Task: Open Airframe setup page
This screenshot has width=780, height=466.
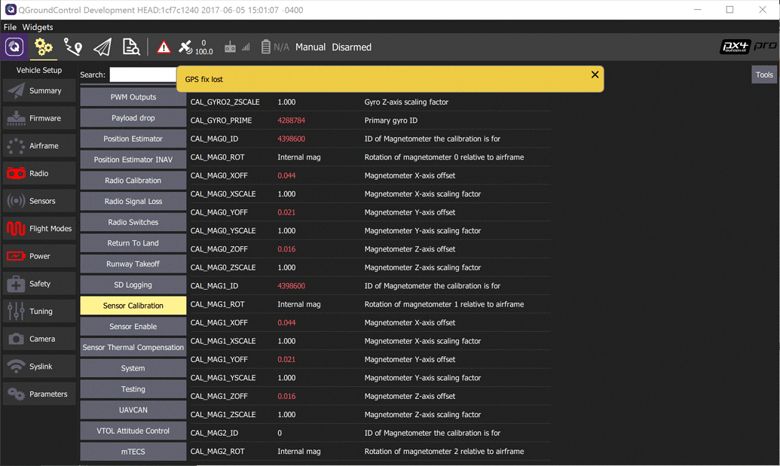Action: point(39,146)
